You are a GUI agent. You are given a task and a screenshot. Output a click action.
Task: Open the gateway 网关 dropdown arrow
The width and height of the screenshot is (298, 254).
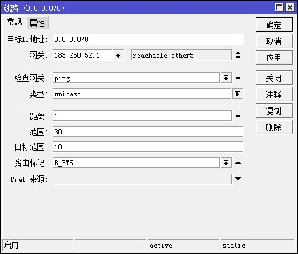click(x=119, y=55)
